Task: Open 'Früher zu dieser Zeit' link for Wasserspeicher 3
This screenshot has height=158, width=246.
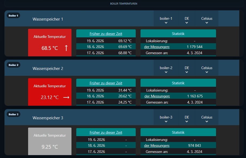Action: pyautogui.click(x=106, y=132)
